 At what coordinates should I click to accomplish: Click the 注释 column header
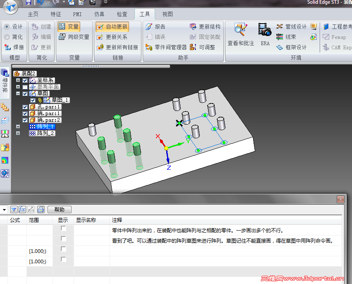225,220
